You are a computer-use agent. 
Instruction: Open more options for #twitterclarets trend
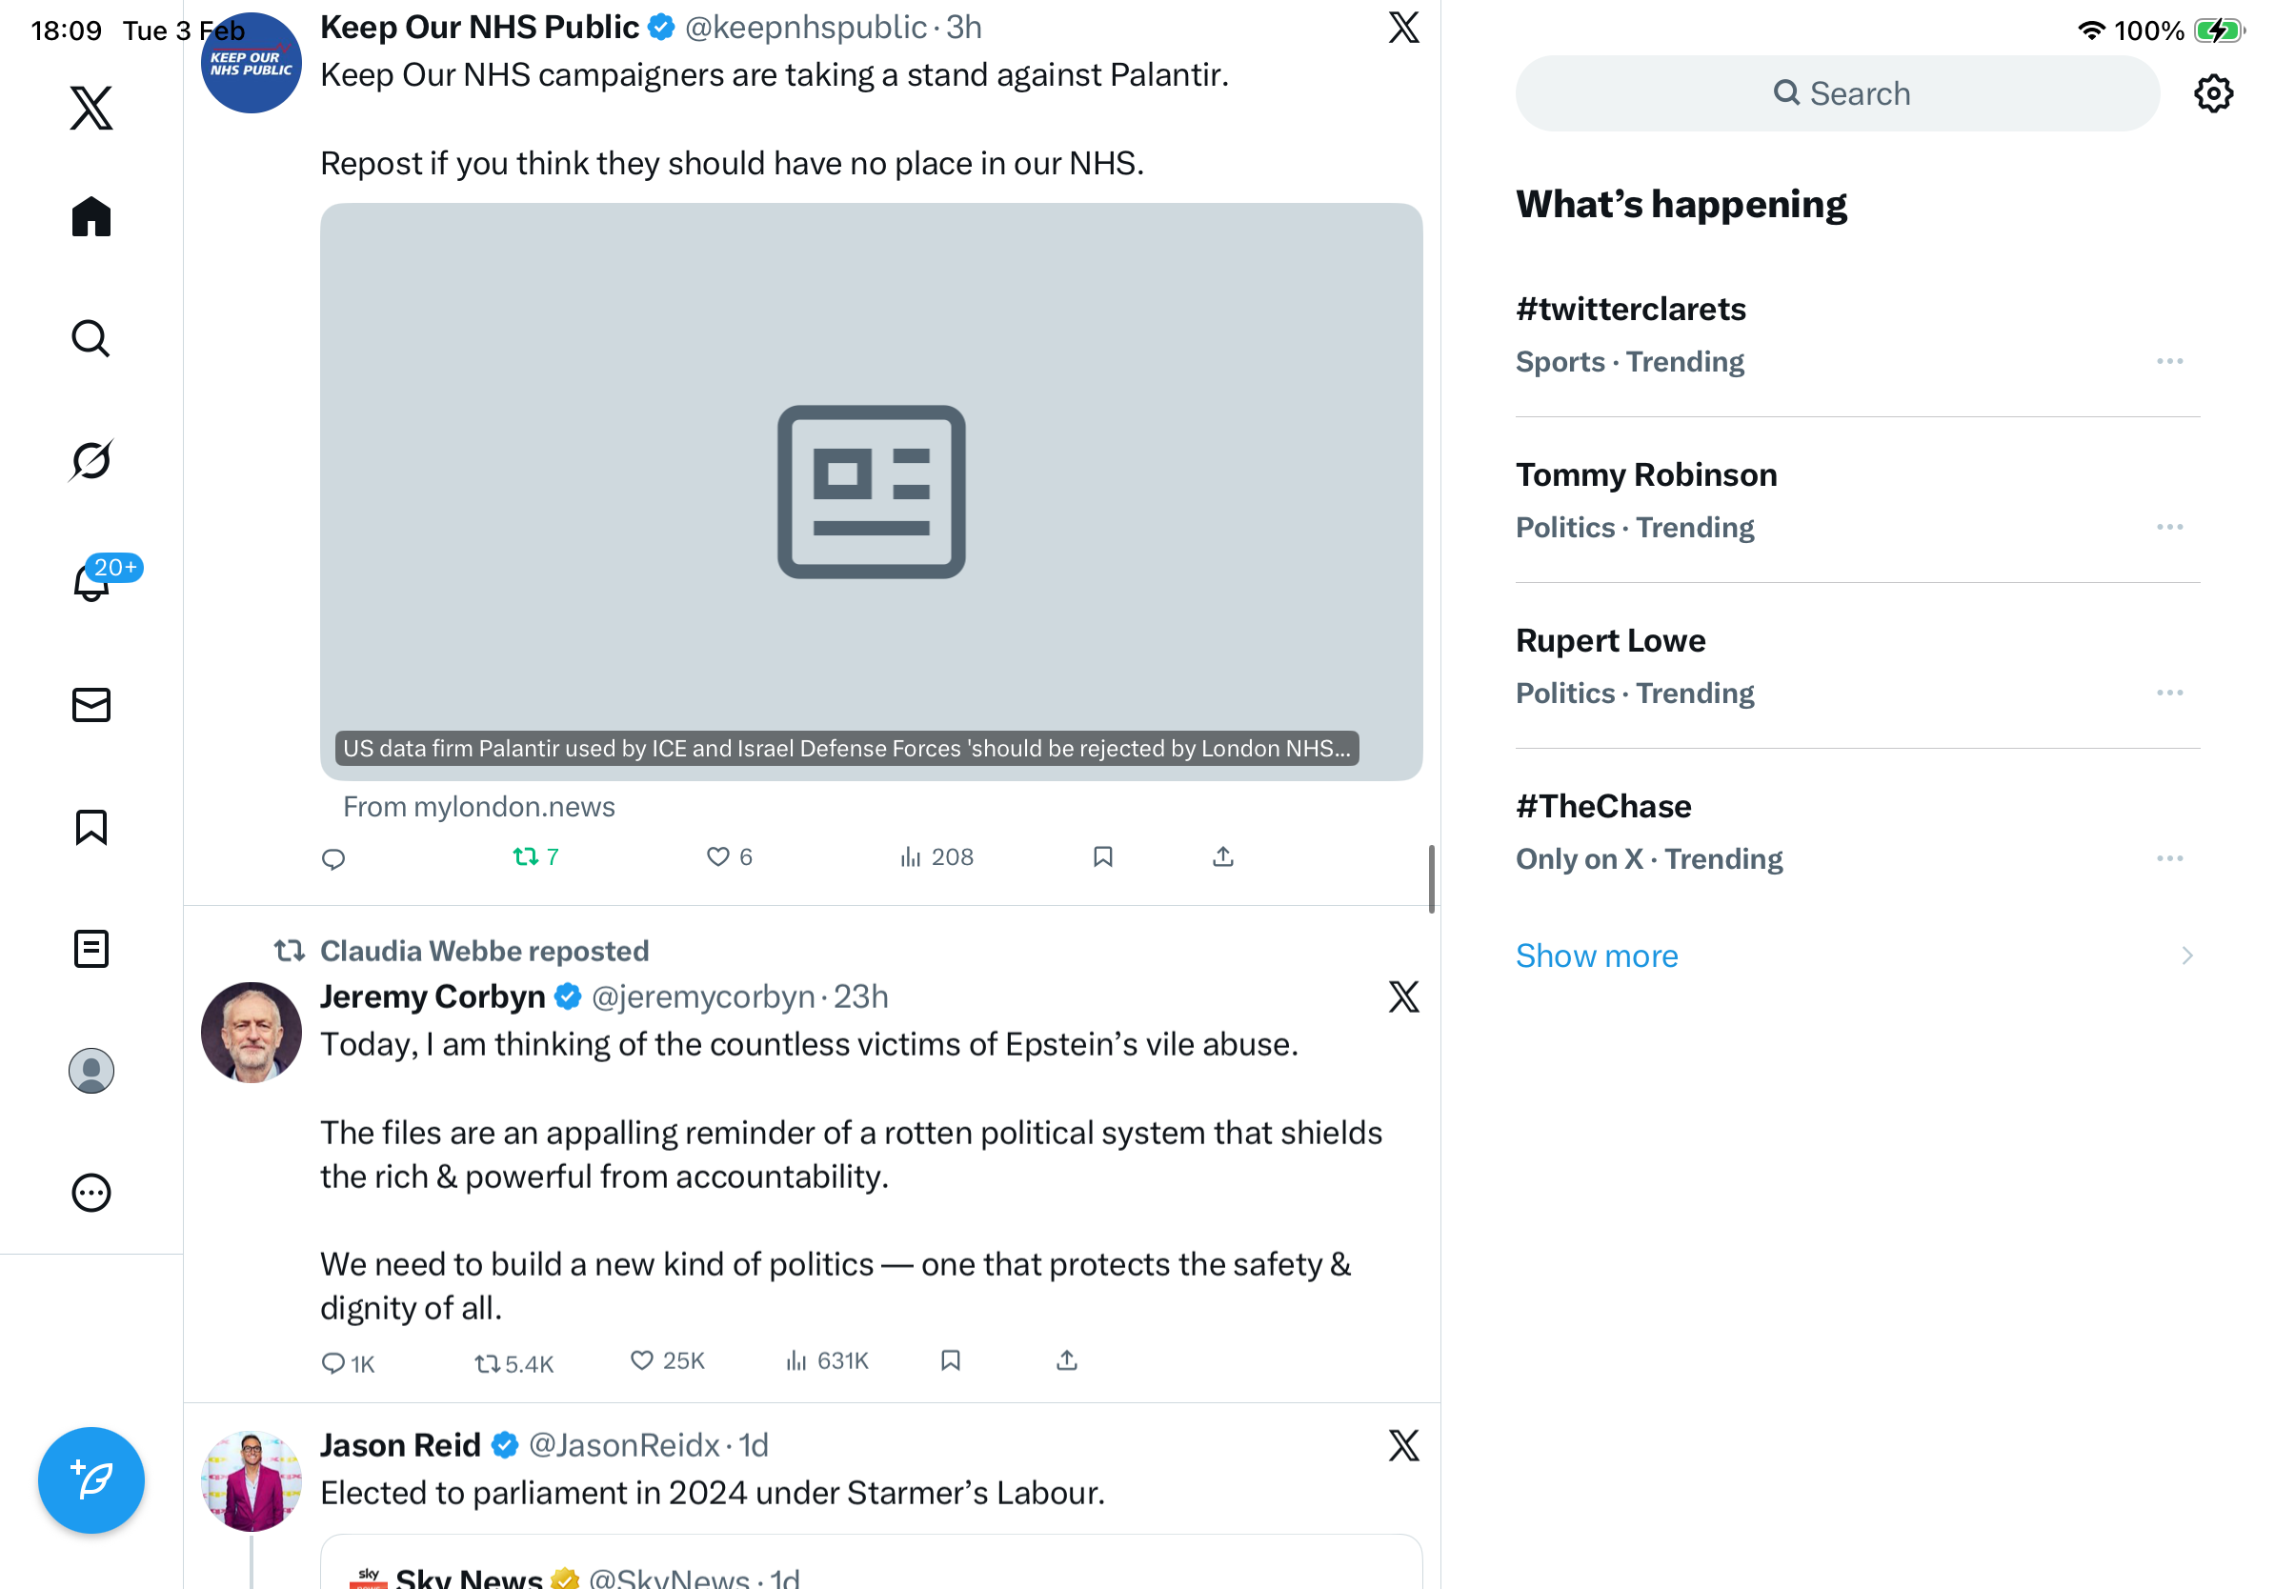coord(2169,362)
